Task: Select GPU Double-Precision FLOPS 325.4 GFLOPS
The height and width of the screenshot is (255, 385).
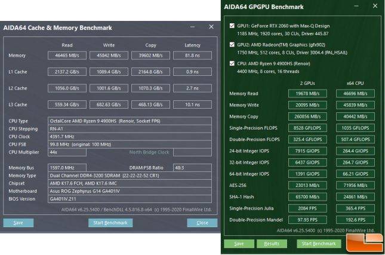Action: [307, 140]
